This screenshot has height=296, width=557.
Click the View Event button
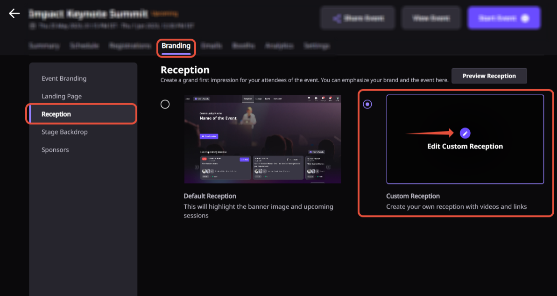pyautogui.click(x=431, y=18)
